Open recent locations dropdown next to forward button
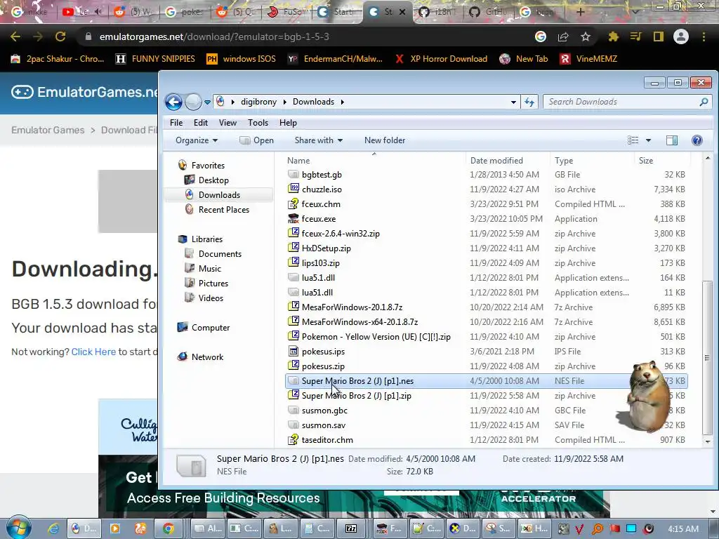Image resolution: width=719 pixels, height=539 pixels. [207, 102]
